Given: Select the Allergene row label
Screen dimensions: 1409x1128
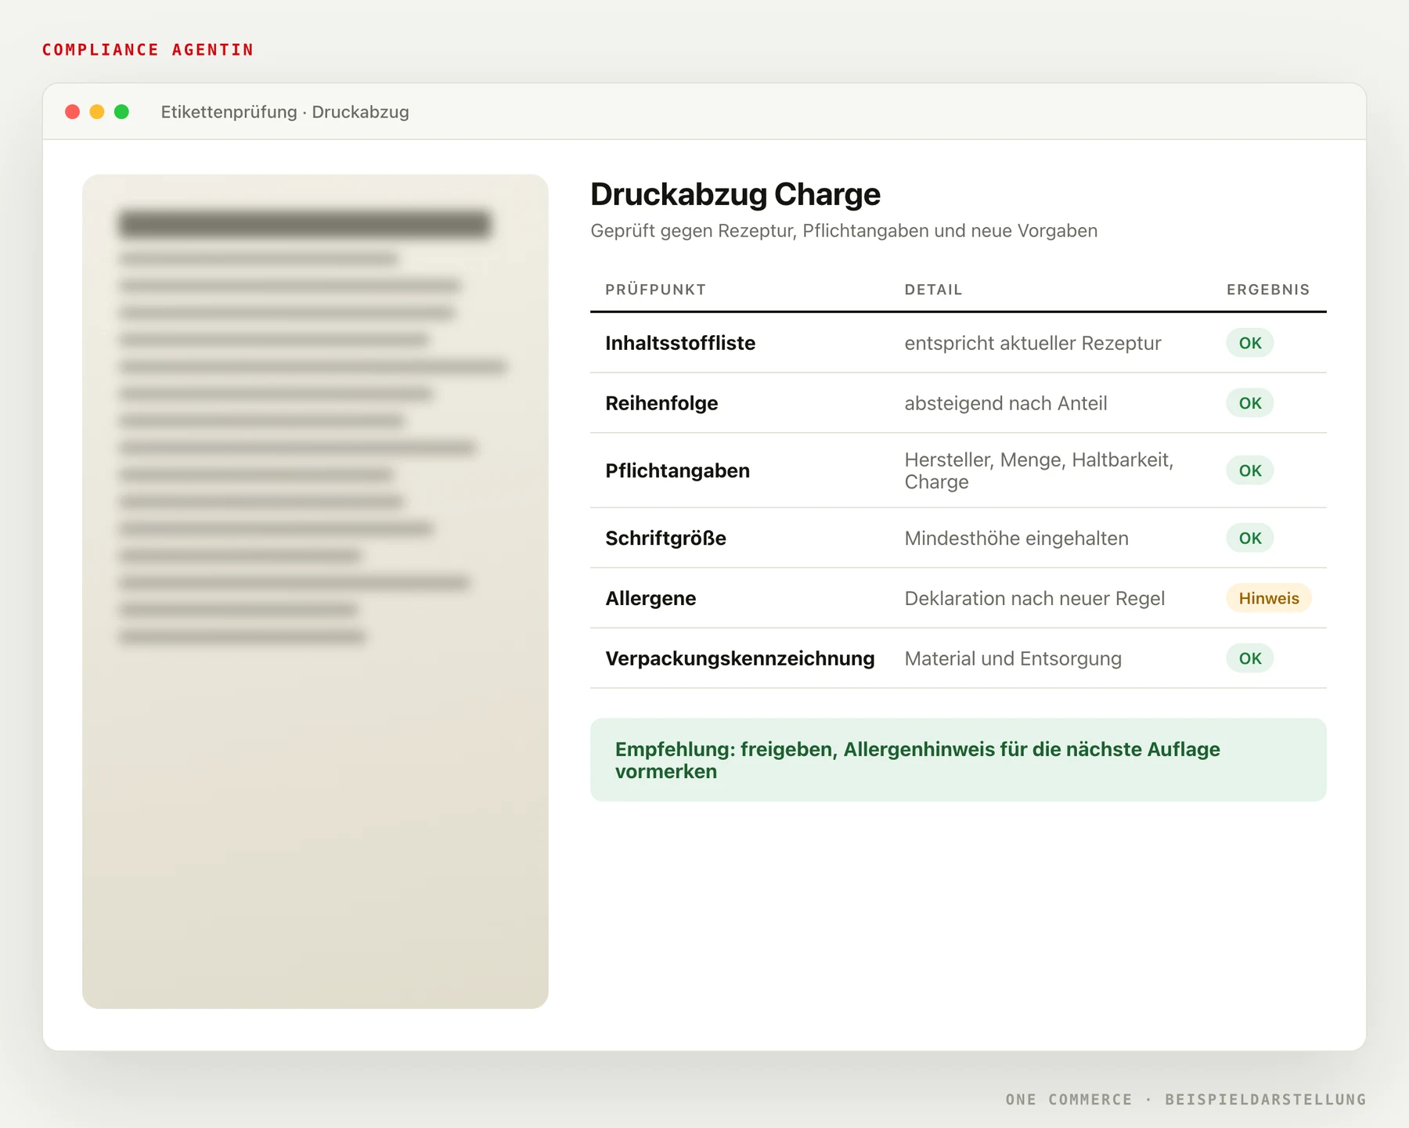Looking at the screenshot, I should click(650, 598).
